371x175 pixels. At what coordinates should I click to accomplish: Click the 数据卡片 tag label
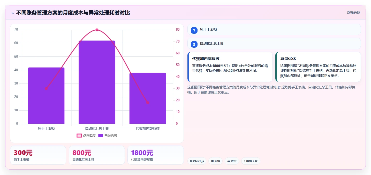(252, 161)
